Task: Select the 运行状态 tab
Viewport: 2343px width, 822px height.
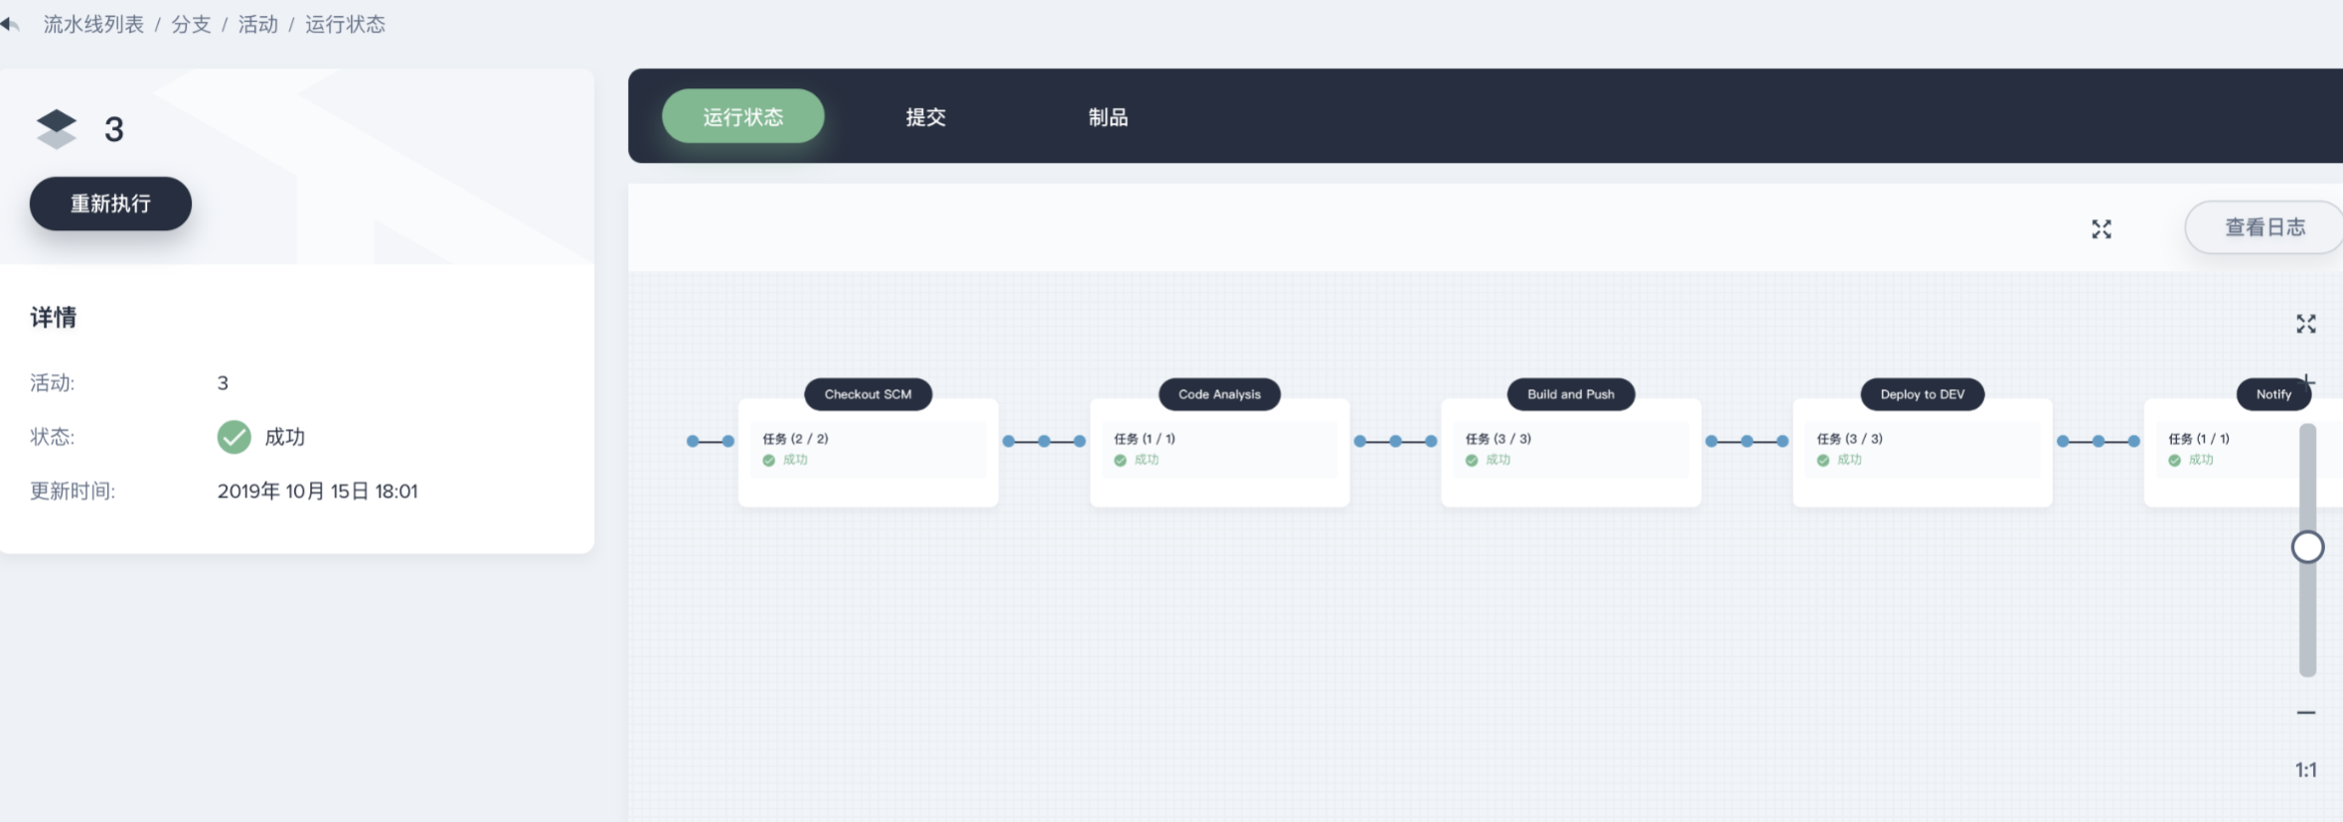Action: coord(743,117)
